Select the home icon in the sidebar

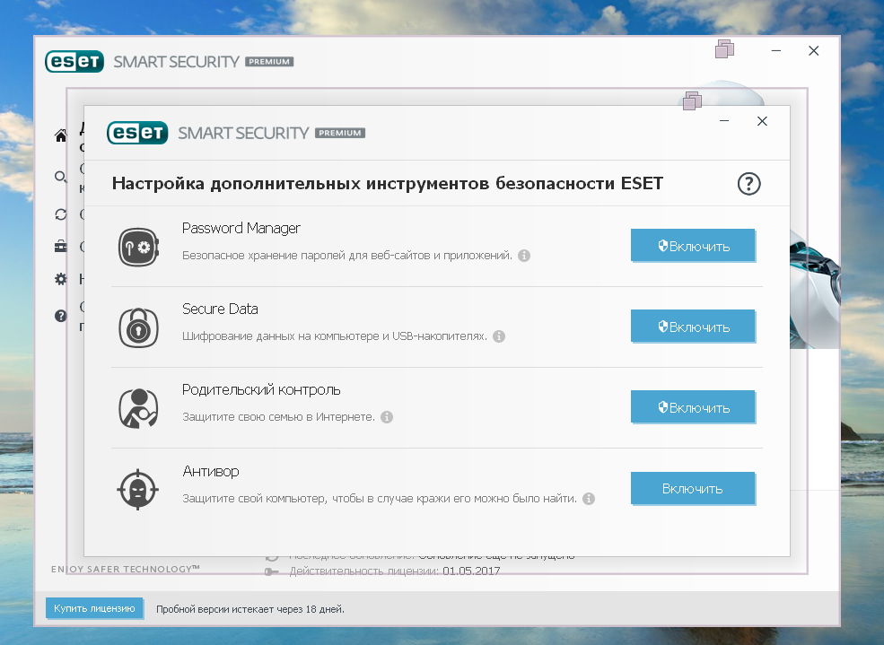[61, 136]
